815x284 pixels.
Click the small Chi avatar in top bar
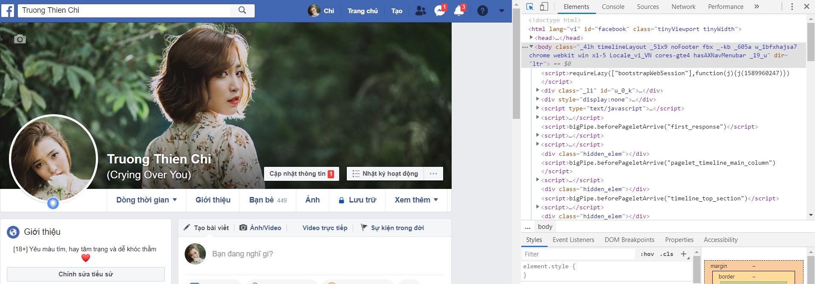click(314, 11)
